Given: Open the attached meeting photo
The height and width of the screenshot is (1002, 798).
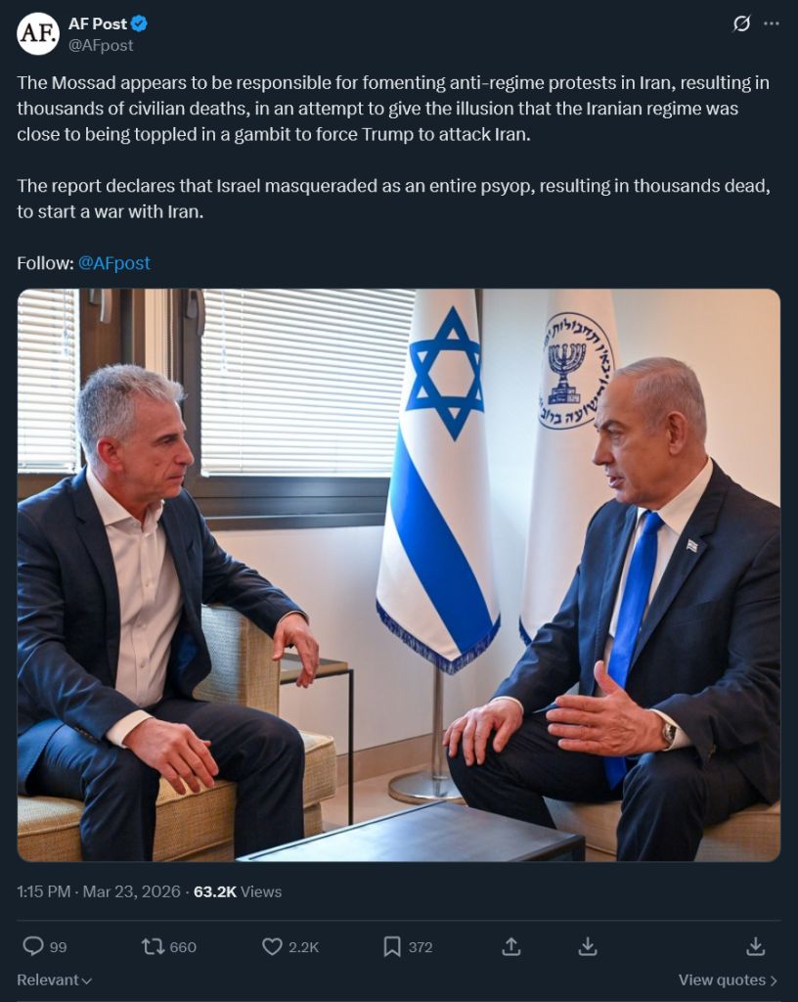Looking at the screenshot, I should pos(398,575).
